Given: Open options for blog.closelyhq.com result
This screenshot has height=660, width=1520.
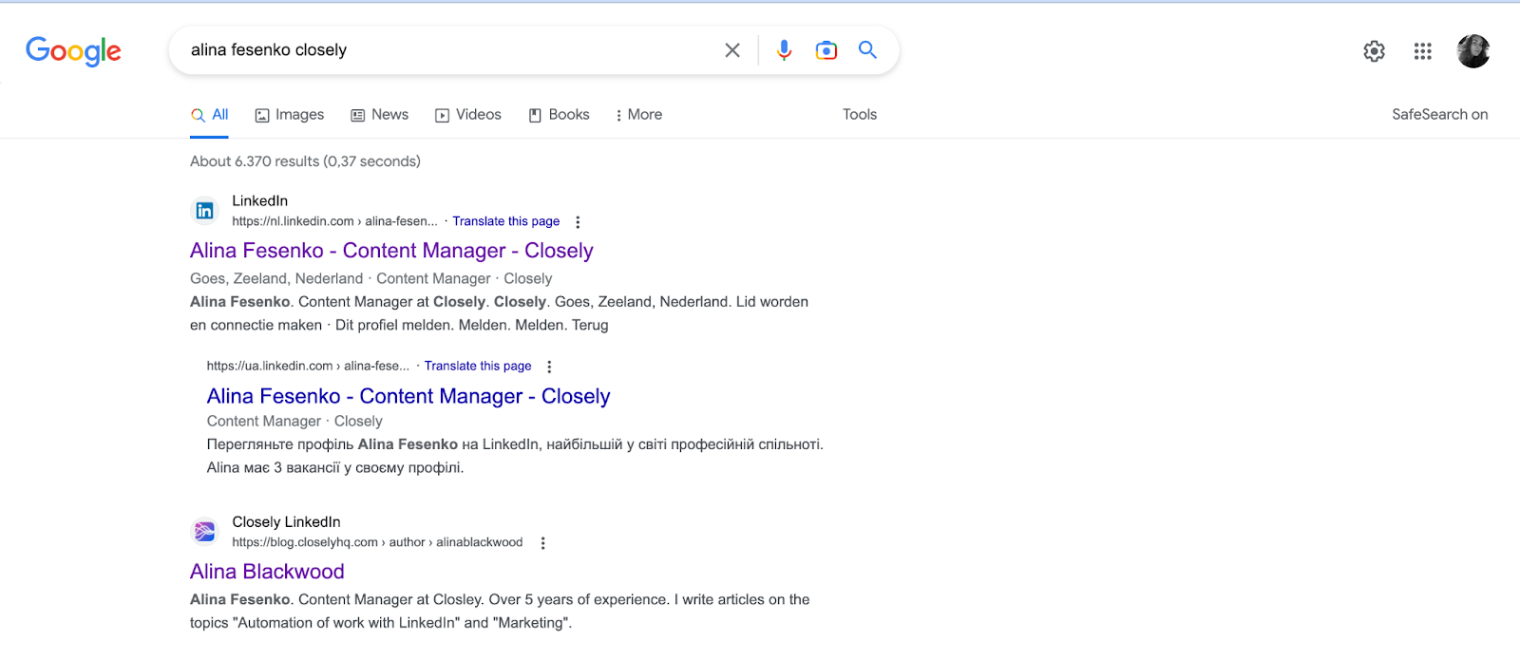Looking at the screenshot, I should pyautogui.click(x=542, y=543).
